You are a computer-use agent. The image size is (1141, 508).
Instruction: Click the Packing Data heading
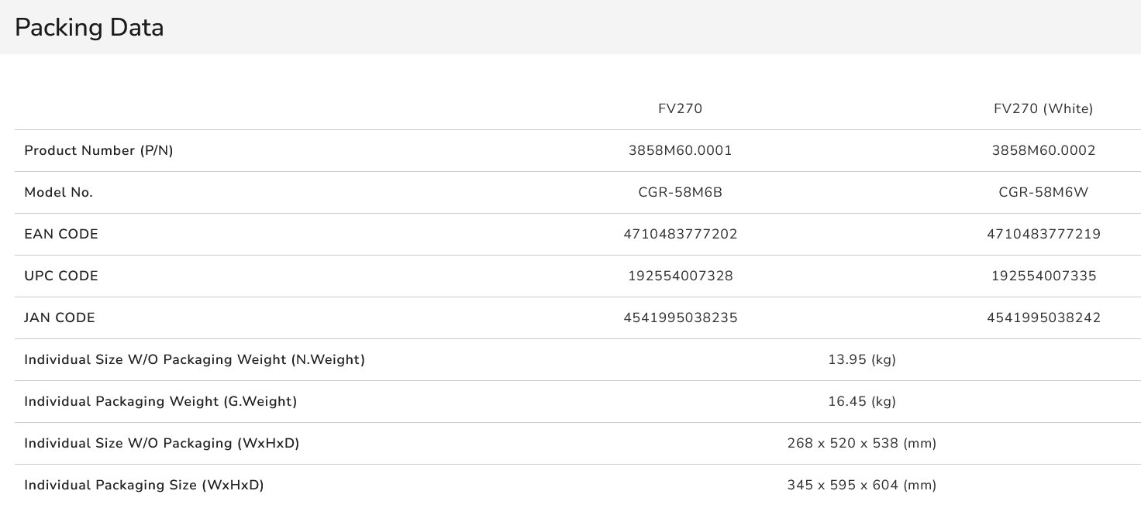click(89, 28)
